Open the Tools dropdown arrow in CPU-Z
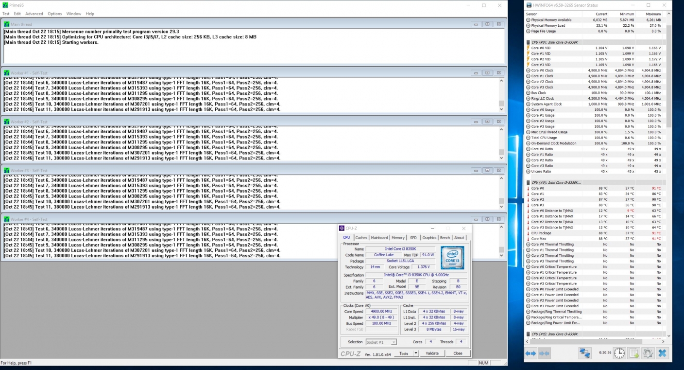This screenshot has height=370, width=684. point(416,353)
